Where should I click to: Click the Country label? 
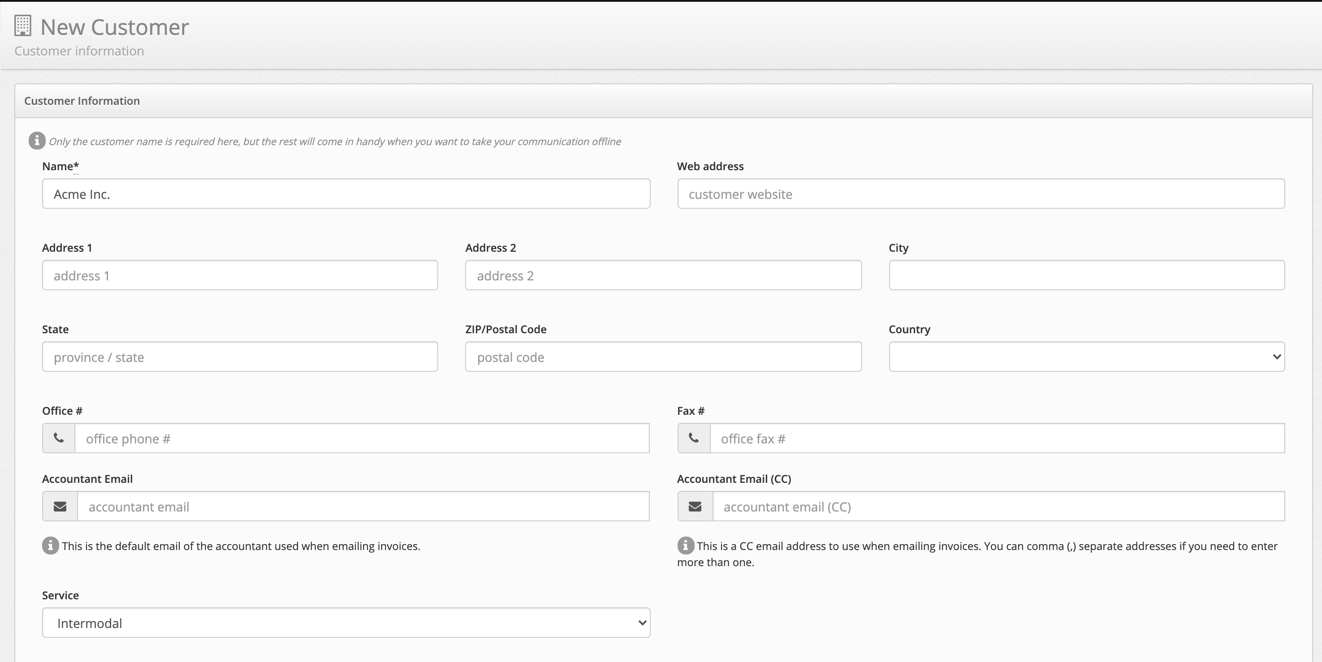[x=909, y=329]
